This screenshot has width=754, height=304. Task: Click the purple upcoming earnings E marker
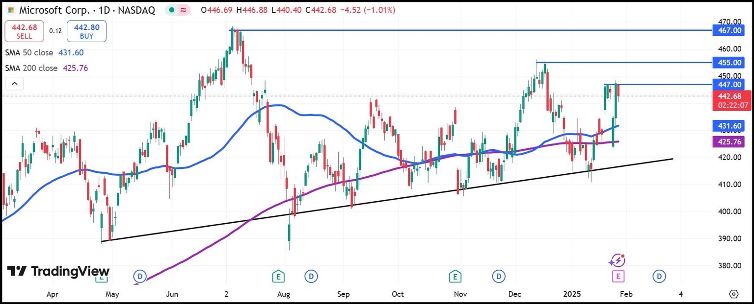click(x=618, y=277)
